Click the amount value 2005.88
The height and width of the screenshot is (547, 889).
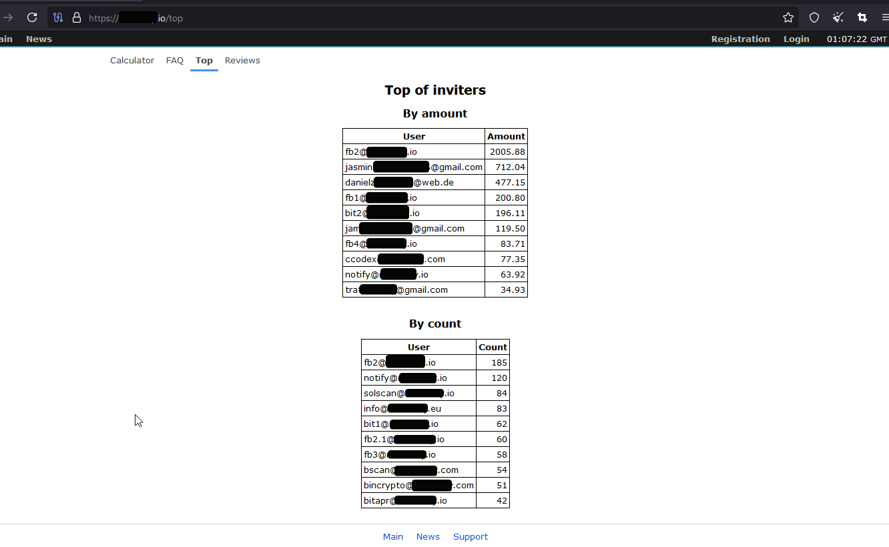(507, 151)
